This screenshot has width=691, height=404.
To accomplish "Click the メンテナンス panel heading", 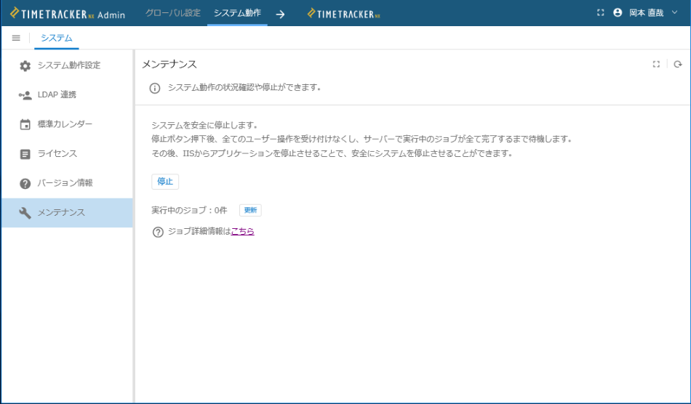I will pos(169,64).
